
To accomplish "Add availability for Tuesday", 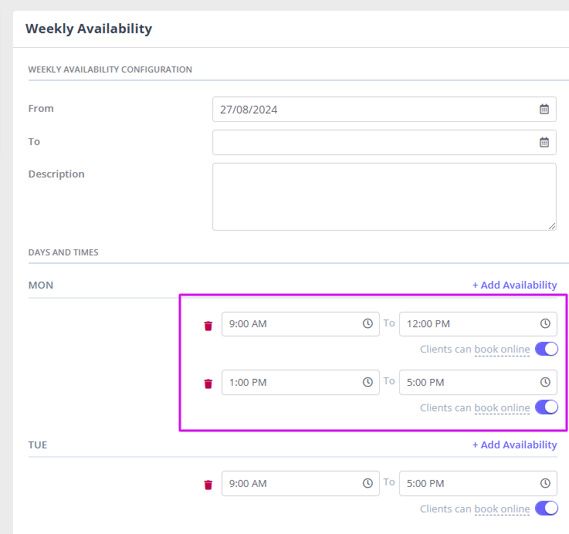I will (x=514, y=444).
